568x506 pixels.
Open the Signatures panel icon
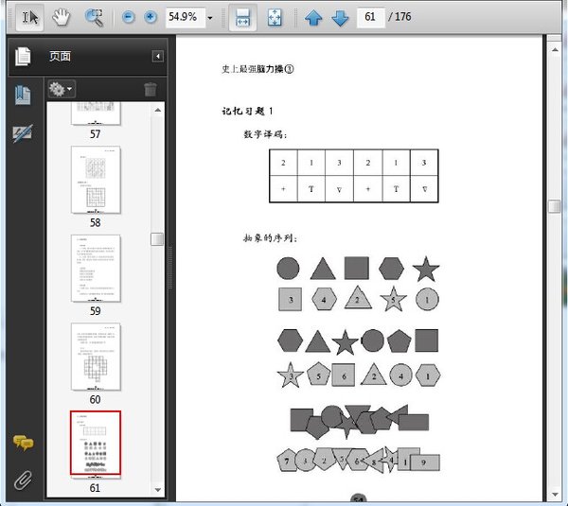(23, 133)
